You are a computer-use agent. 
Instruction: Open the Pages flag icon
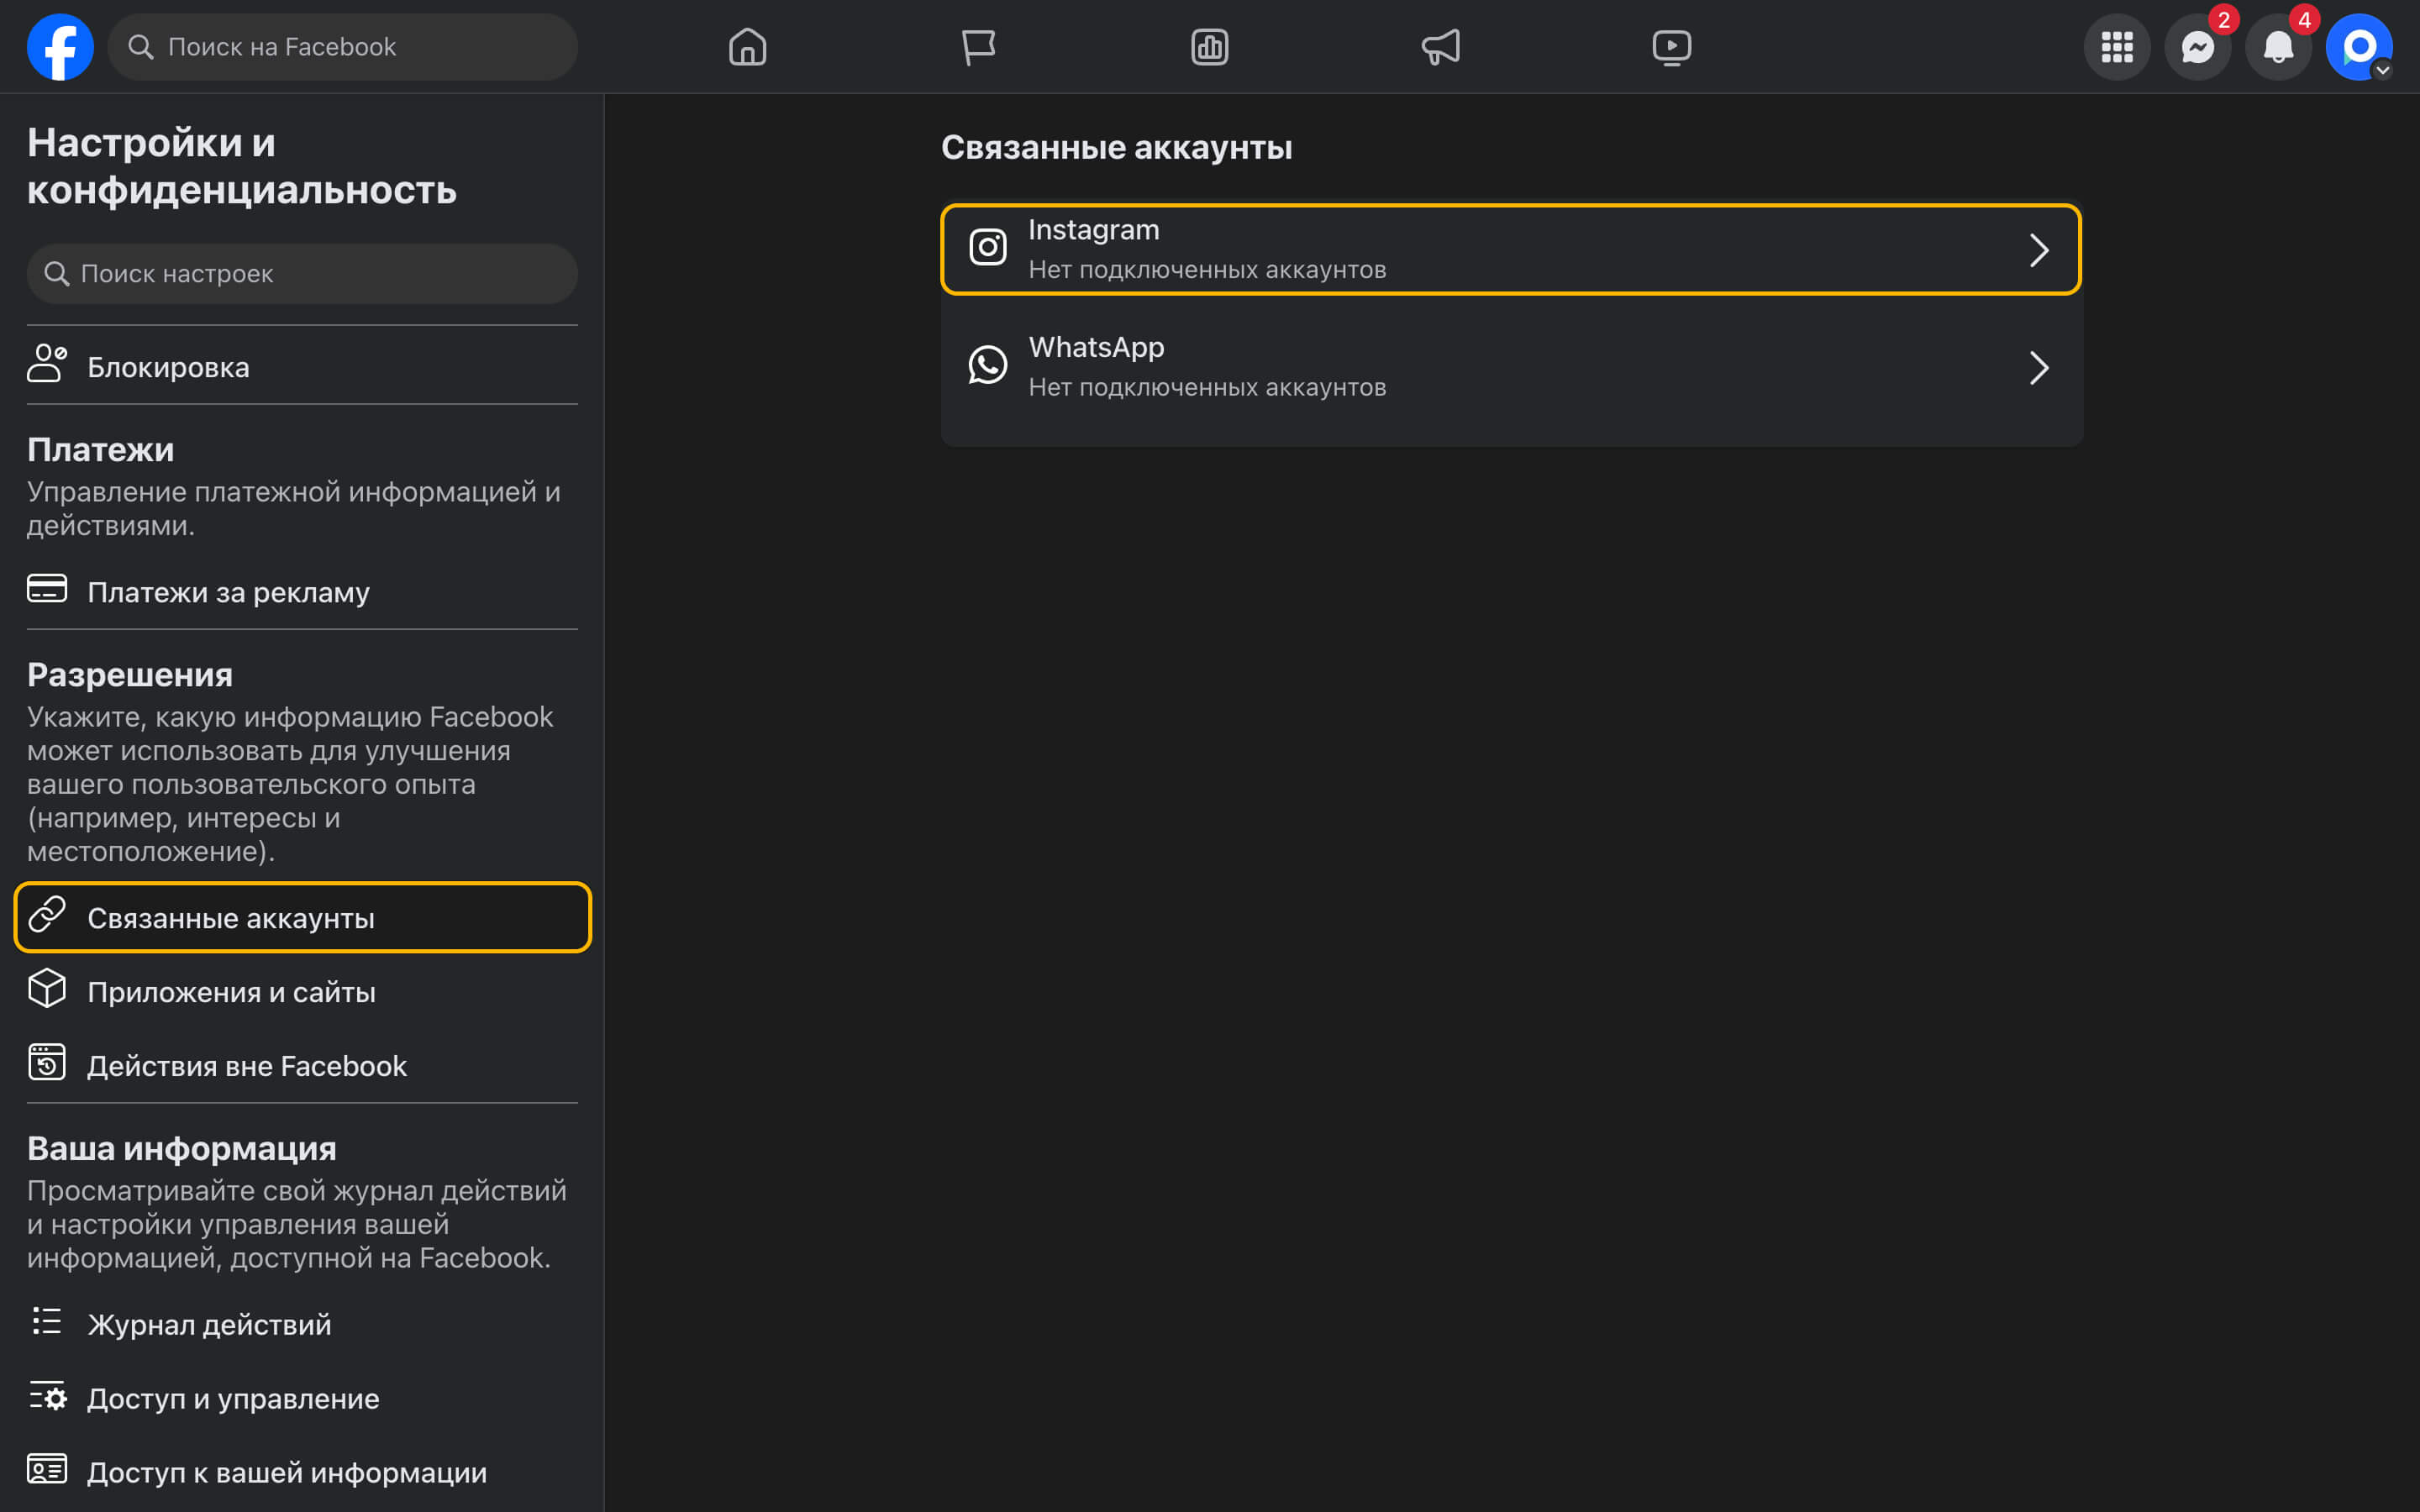tap(978, 47)
